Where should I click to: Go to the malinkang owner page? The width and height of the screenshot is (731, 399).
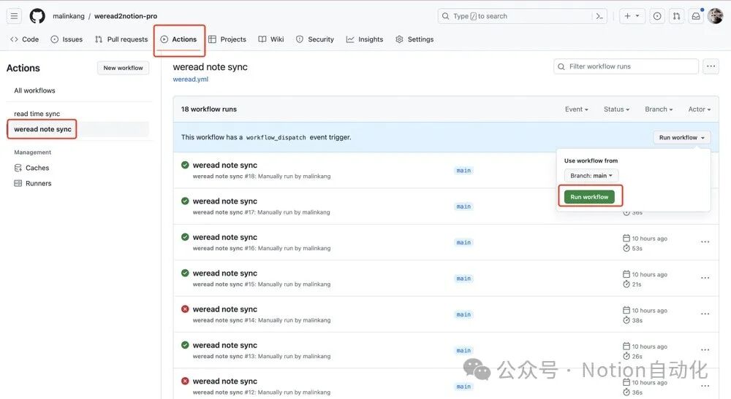[x=69, y=16]
